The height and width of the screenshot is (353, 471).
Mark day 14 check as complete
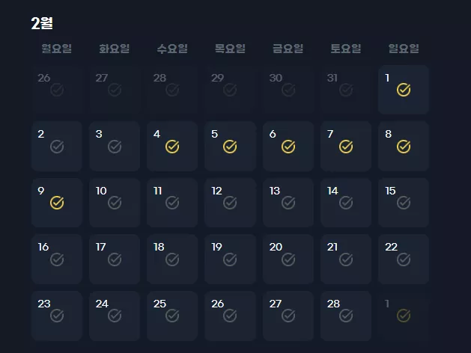(346, 203)
